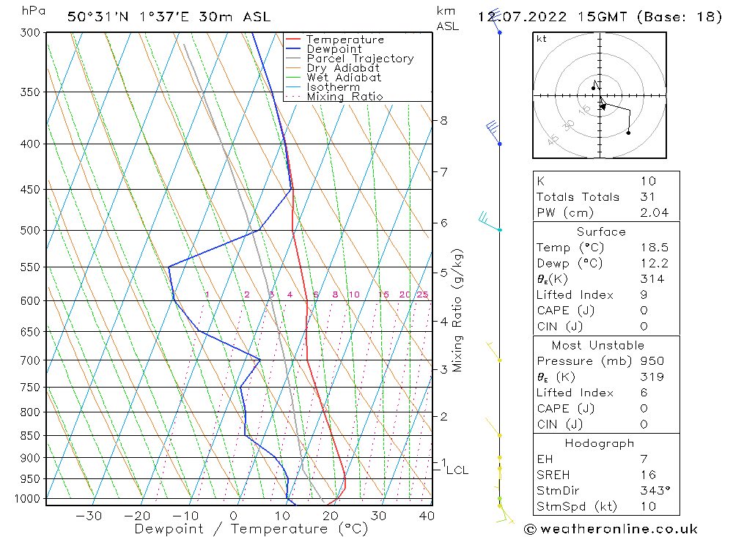The width and height of the screenshot is (733, 537).
Task: Click the wind barb at 850 hPa
Action: (x=493, y=426)
